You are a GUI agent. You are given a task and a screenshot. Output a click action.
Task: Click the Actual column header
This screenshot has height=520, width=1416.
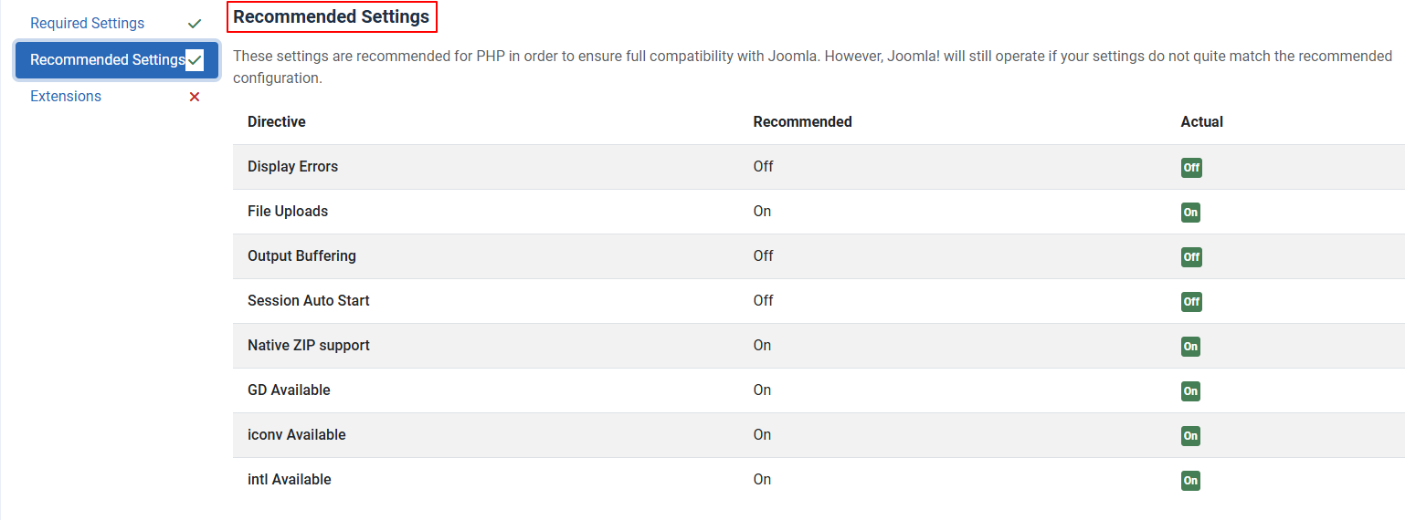point(1201,121)
